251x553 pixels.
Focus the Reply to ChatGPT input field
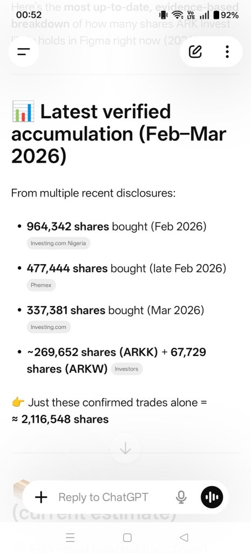(113, 497)
